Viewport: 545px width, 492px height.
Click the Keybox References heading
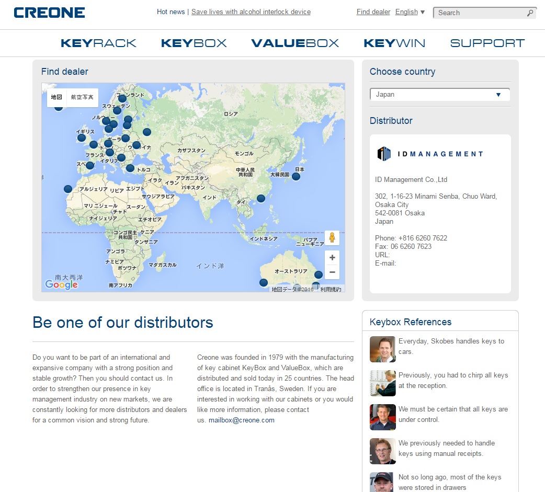[411, 322]
